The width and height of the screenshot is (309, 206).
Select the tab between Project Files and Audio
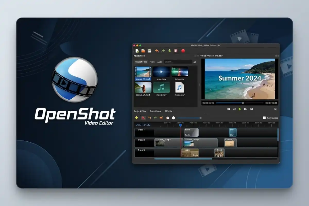152,62
